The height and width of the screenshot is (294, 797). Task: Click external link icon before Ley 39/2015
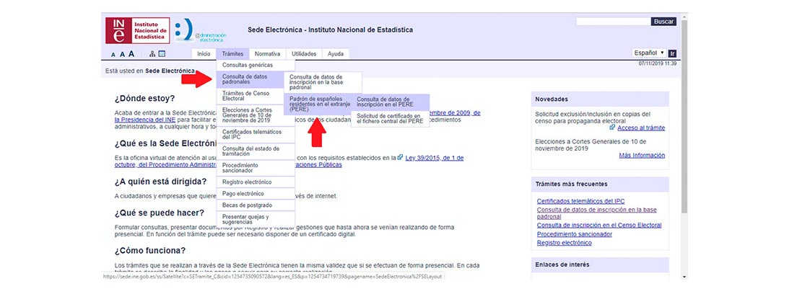(401, 157)
